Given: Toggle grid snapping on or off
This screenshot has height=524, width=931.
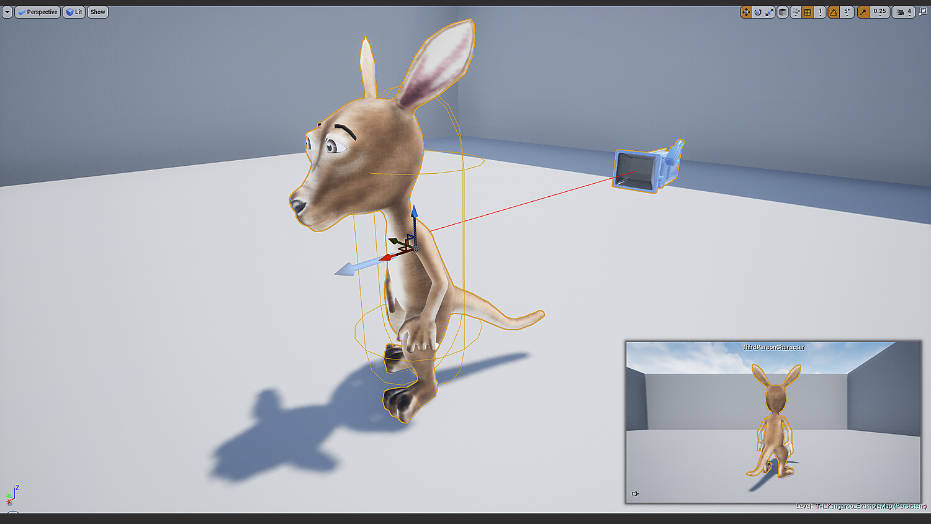Looking at the screenshot, I should [x=807, y=12].
